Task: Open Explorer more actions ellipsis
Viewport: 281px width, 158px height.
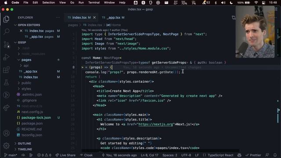Action: click(x=58, y=18)
